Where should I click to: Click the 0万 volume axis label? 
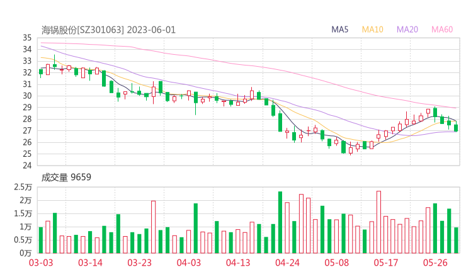[x=25, y=253]
